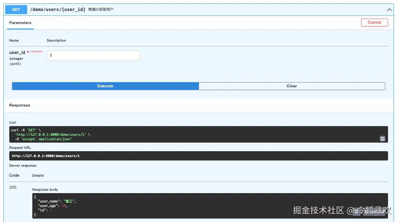Click the Server response label
Viewport: 398px width, 222px height.
[x=23, y=165]
